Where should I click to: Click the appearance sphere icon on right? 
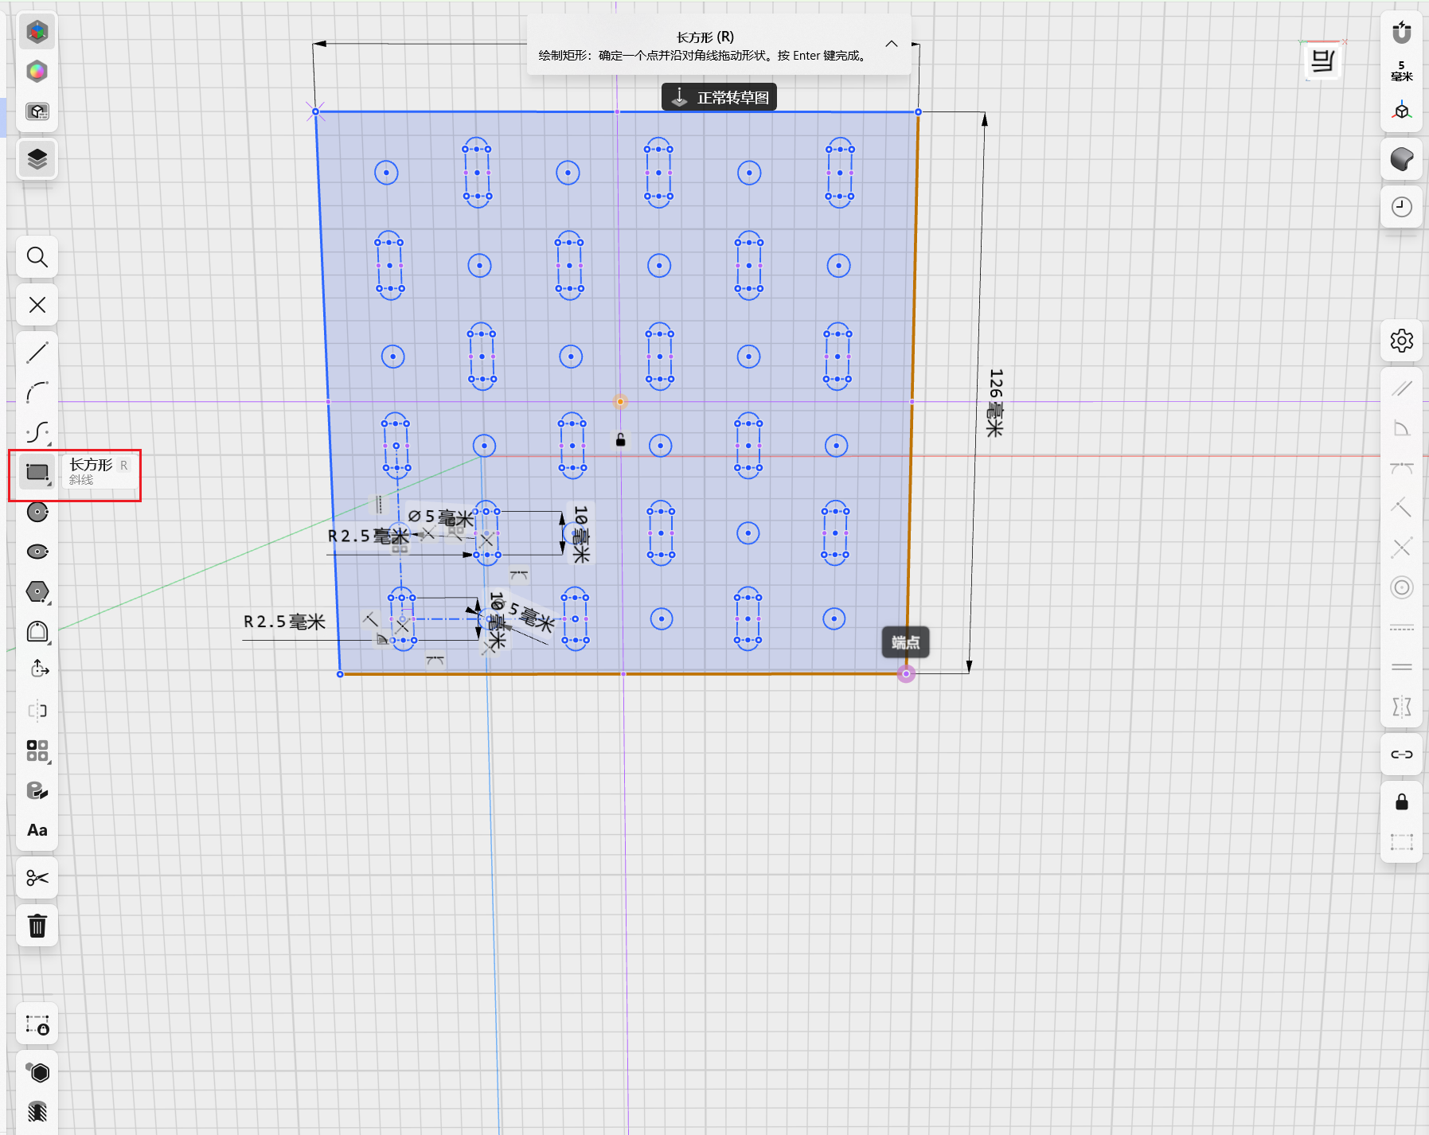click(1402, 159)
